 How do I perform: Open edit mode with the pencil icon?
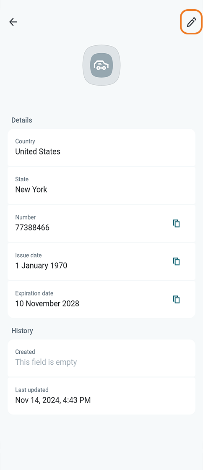pos(191,22)
